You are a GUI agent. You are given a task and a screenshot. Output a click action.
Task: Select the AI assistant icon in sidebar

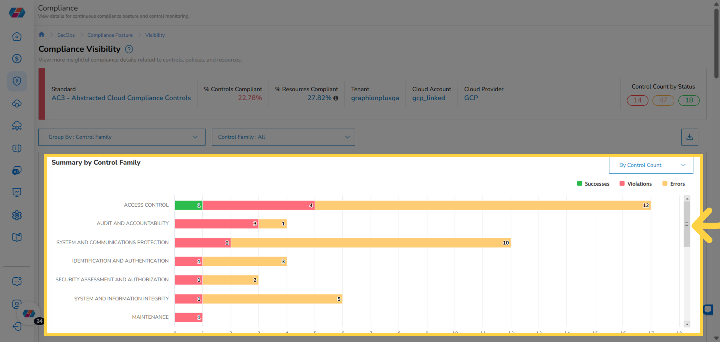(17, 170)
